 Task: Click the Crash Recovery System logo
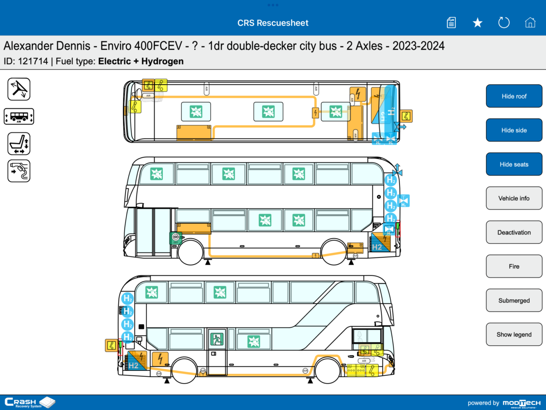tap(30, 402)
